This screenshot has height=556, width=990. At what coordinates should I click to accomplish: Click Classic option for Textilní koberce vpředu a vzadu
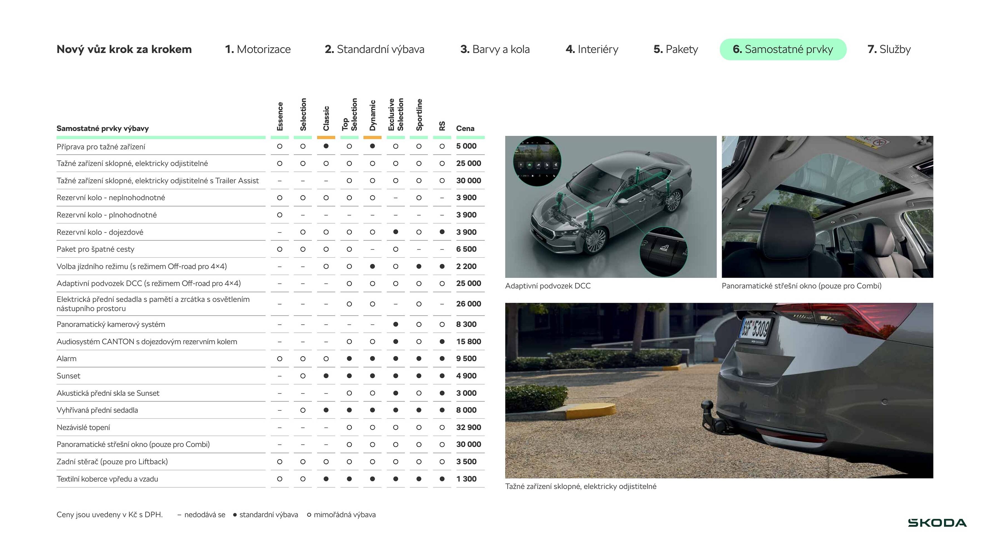(x=326, y=478)
